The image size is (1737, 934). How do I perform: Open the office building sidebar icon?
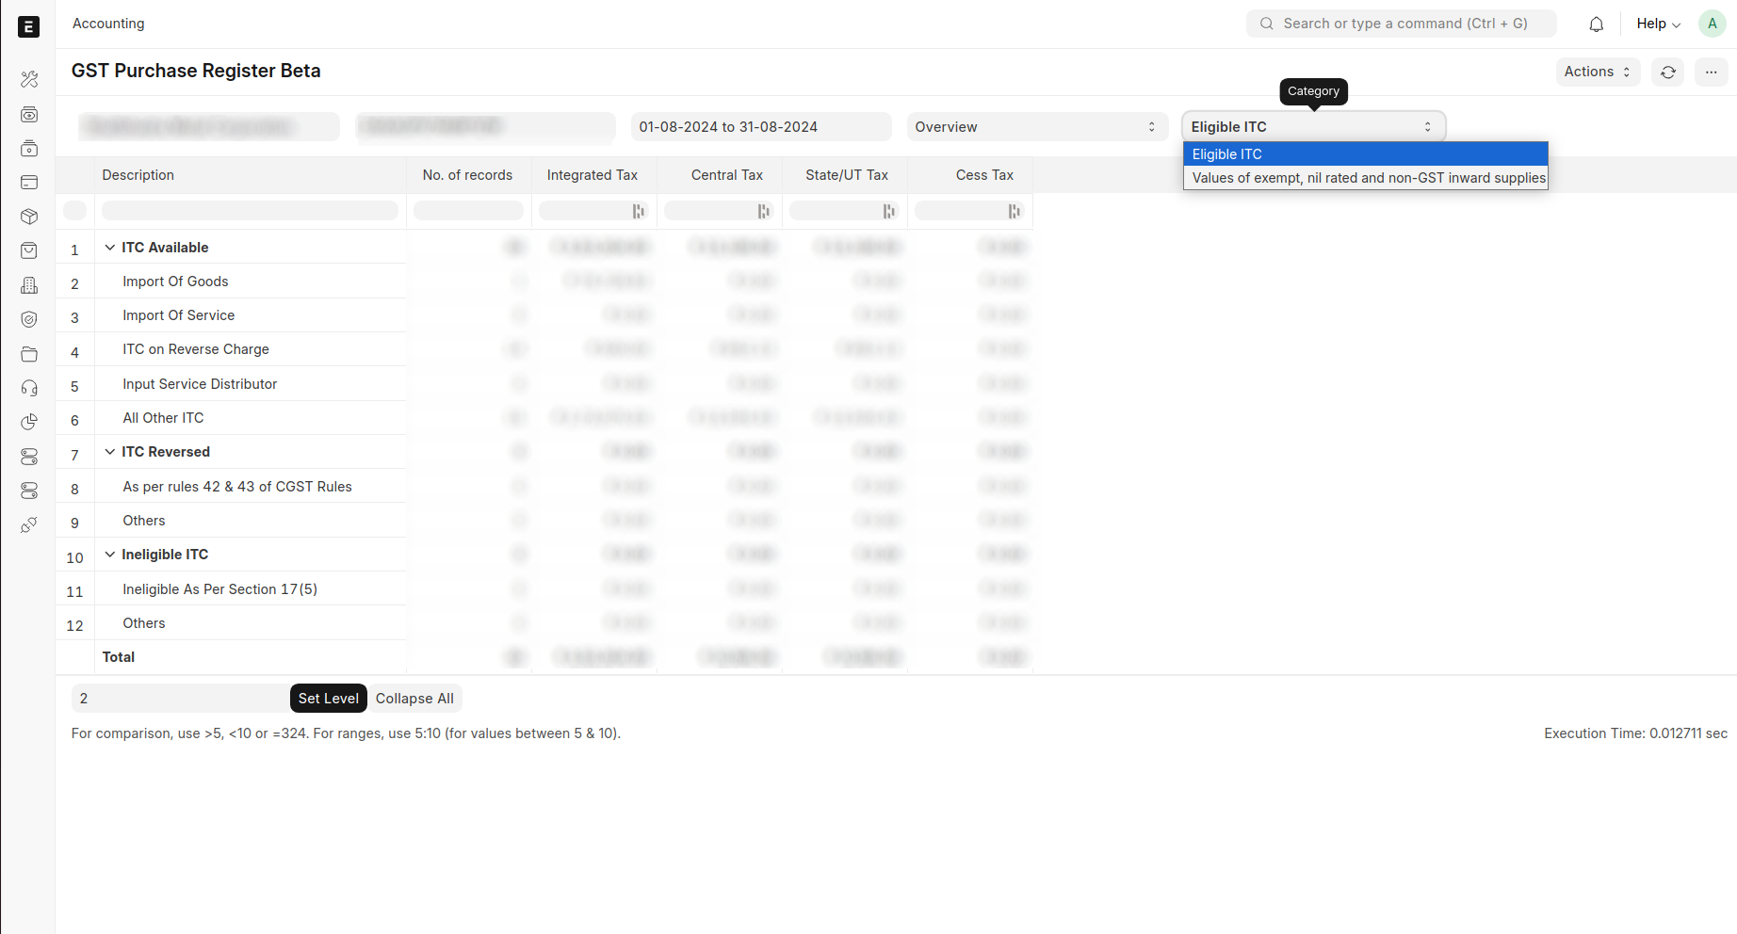[x=29, y=285]
